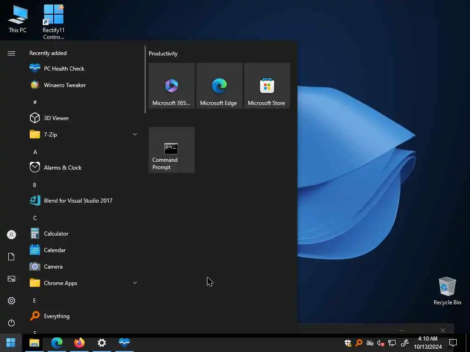The width and height of the screenshot is (470, 352).
Task: Open the Calendar app
Action: pos(83,250)
